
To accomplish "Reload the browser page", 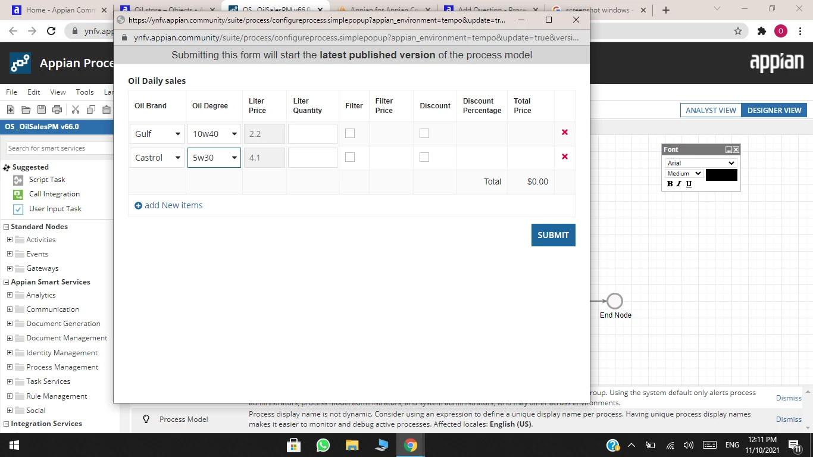I will coord(51,31).
